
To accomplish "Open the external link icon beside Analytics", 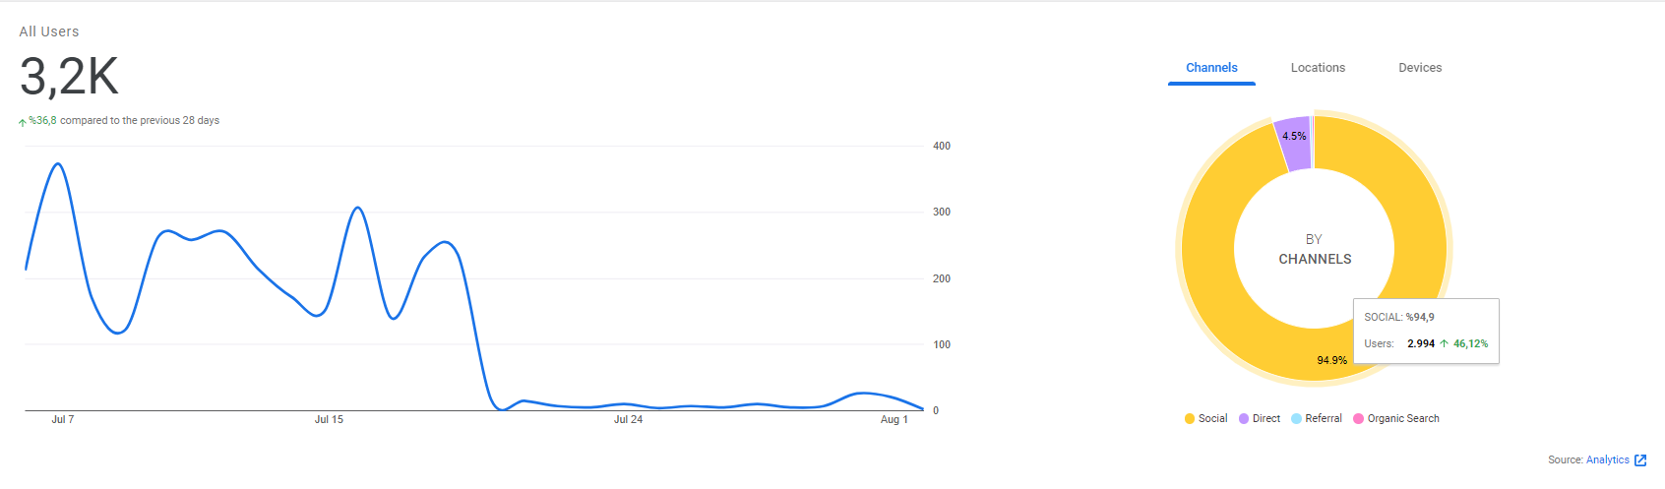I will [1640, 460].
